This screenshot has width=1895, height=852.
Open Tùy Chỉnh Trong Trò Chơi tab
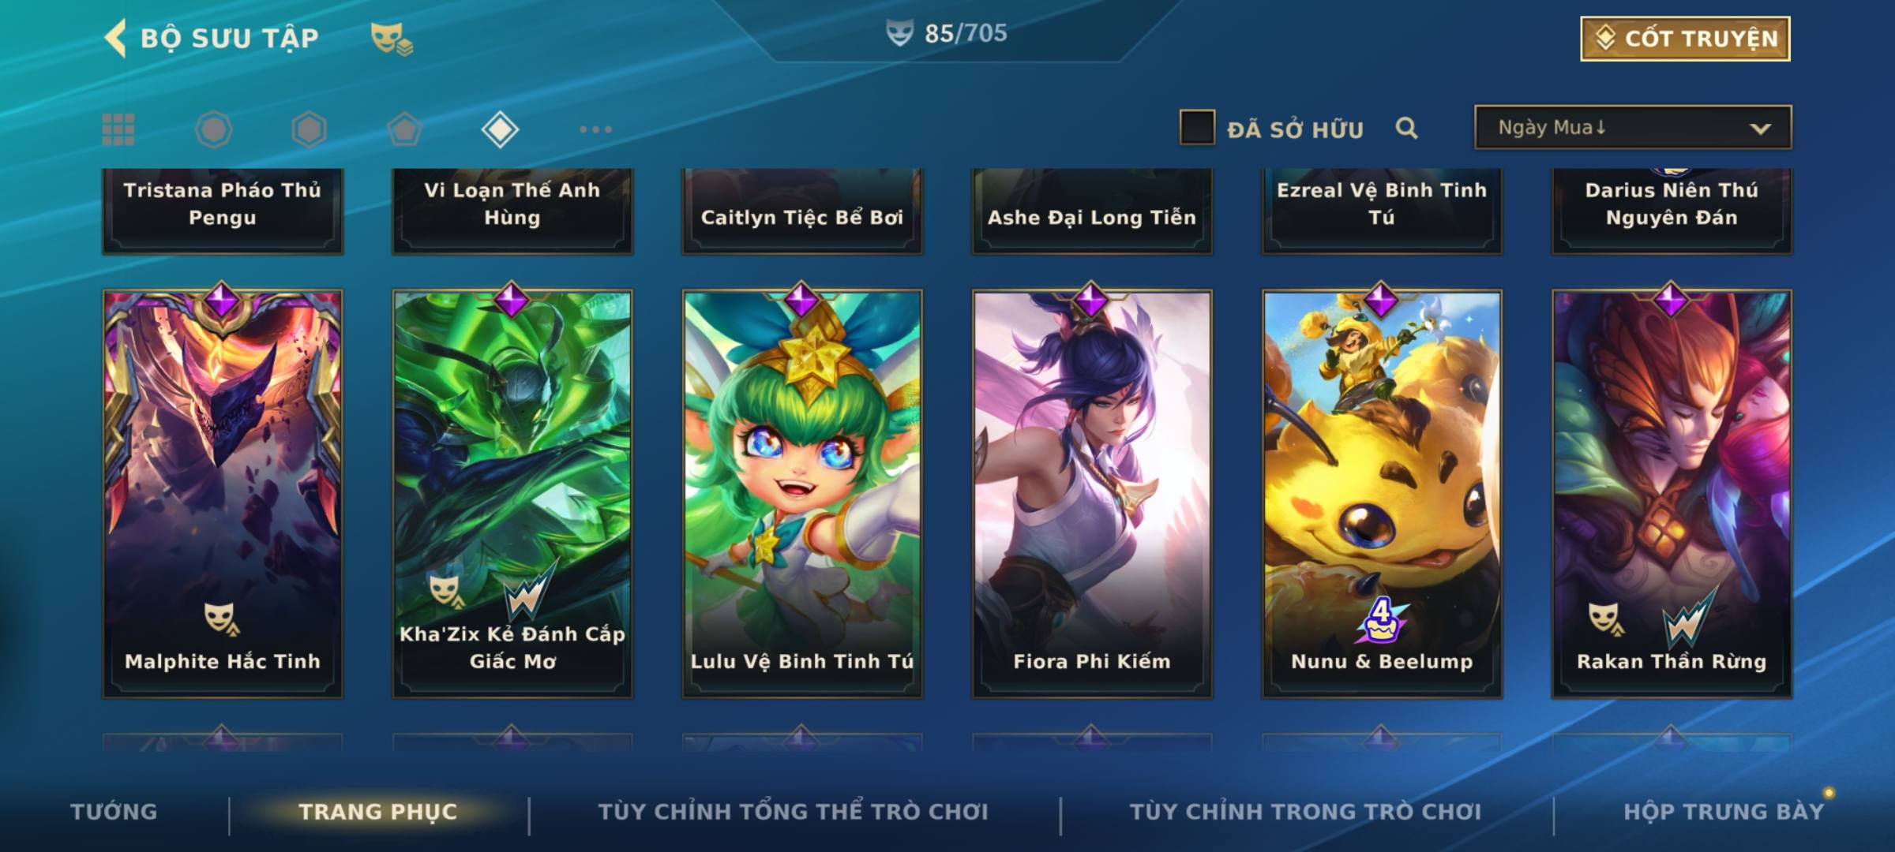tap(1305, 812)
